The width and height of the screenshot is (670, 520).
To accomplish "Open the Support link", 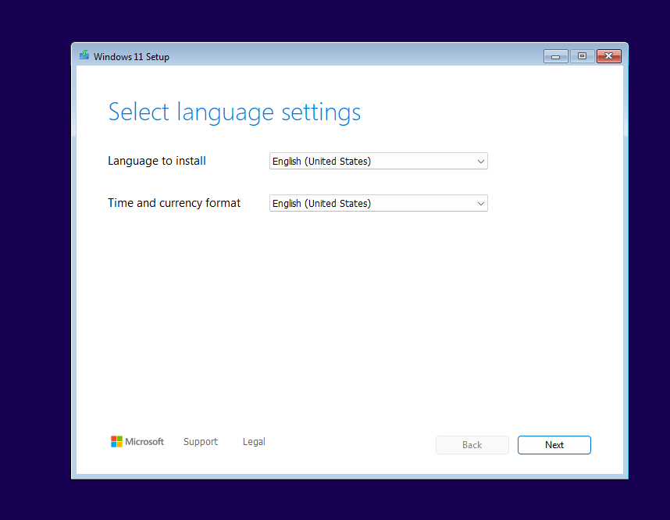I will coord(201,441).
